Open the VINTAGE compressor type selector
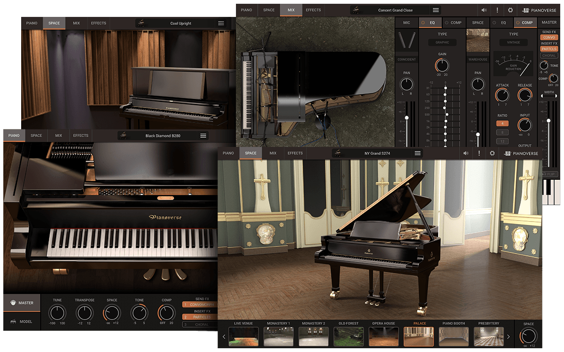 (x=513, y=42)
